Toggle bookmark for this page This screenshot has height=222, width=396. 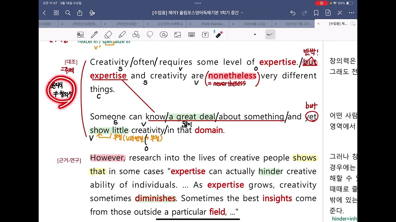(x=316, y=13)
